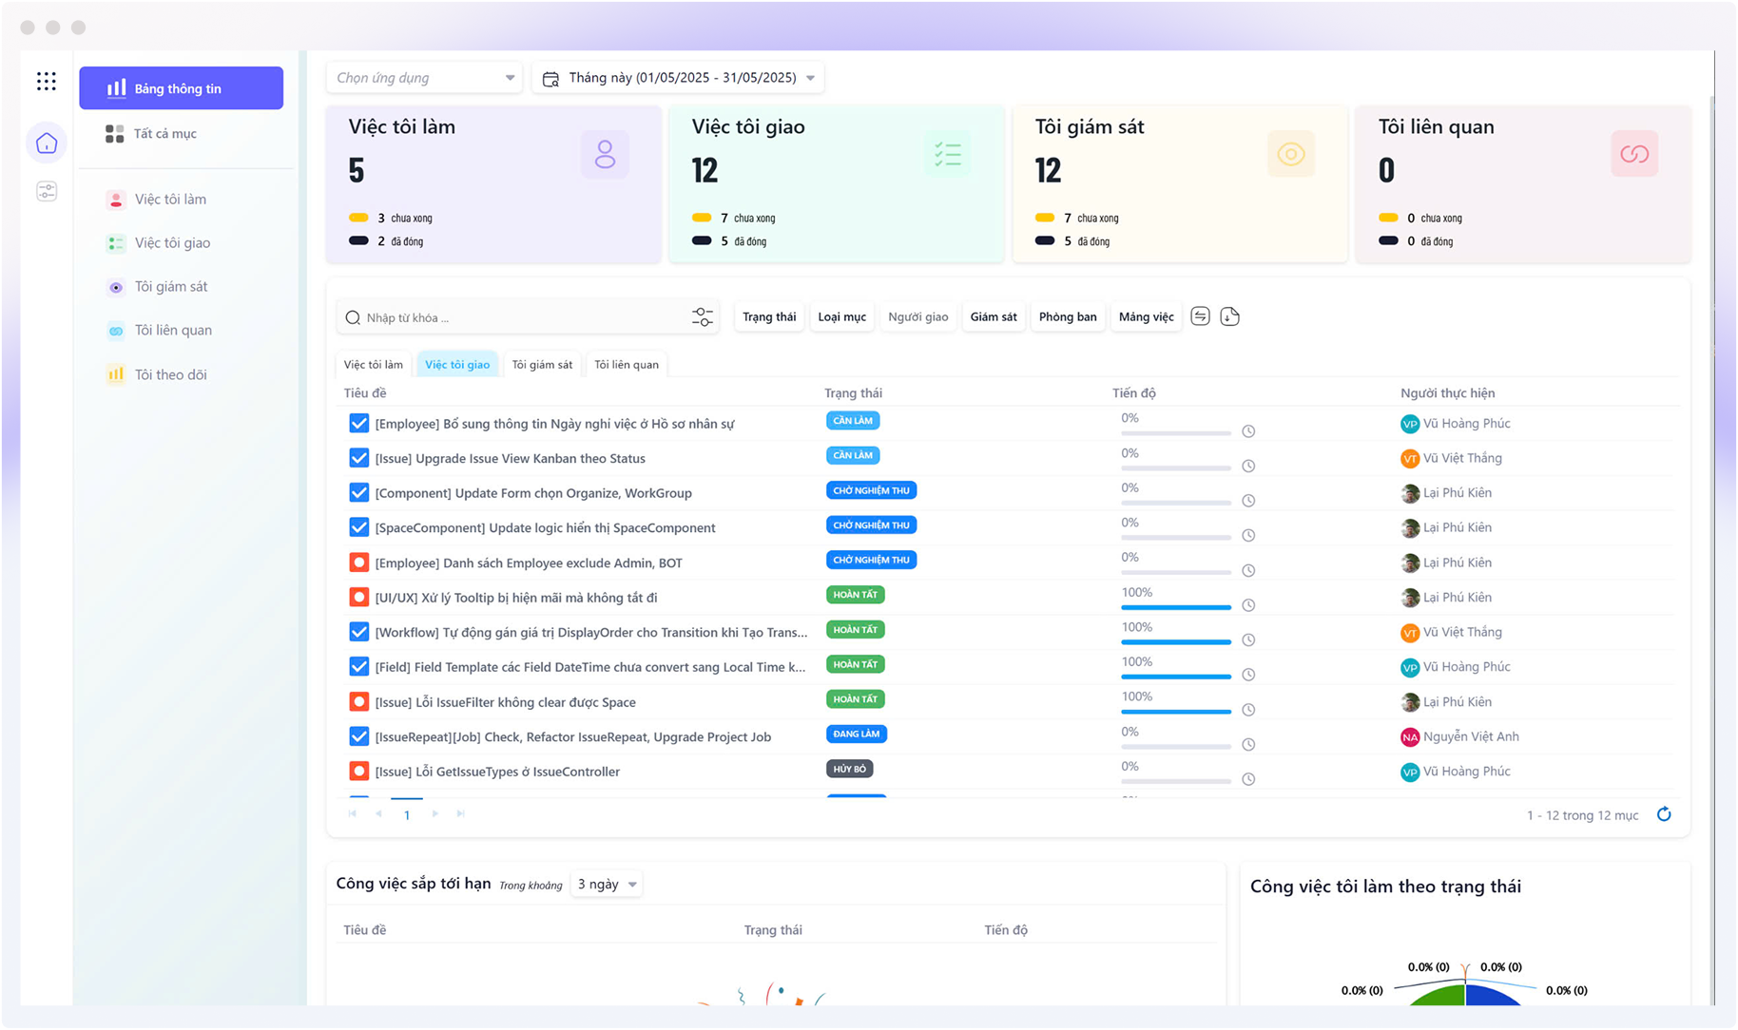
Task: Open the app launcher grid icon
Action: (x=46, y=82)
